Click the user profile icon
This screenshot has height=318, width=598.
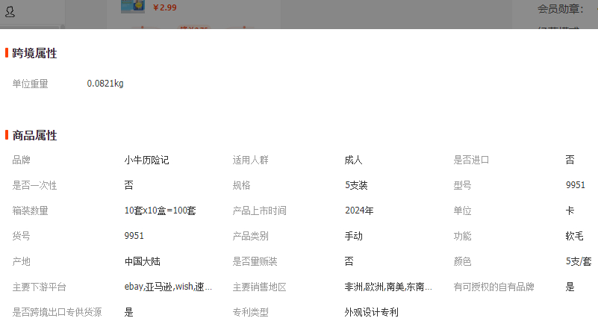(x=10, y=12)
